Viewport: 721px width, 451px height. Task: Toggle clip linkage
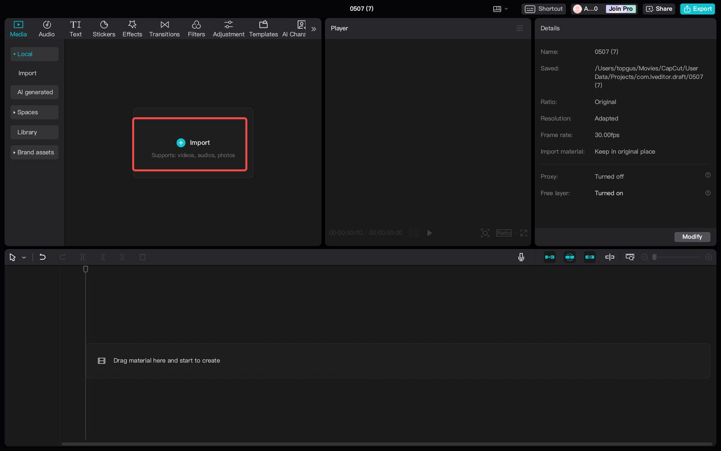590,257
